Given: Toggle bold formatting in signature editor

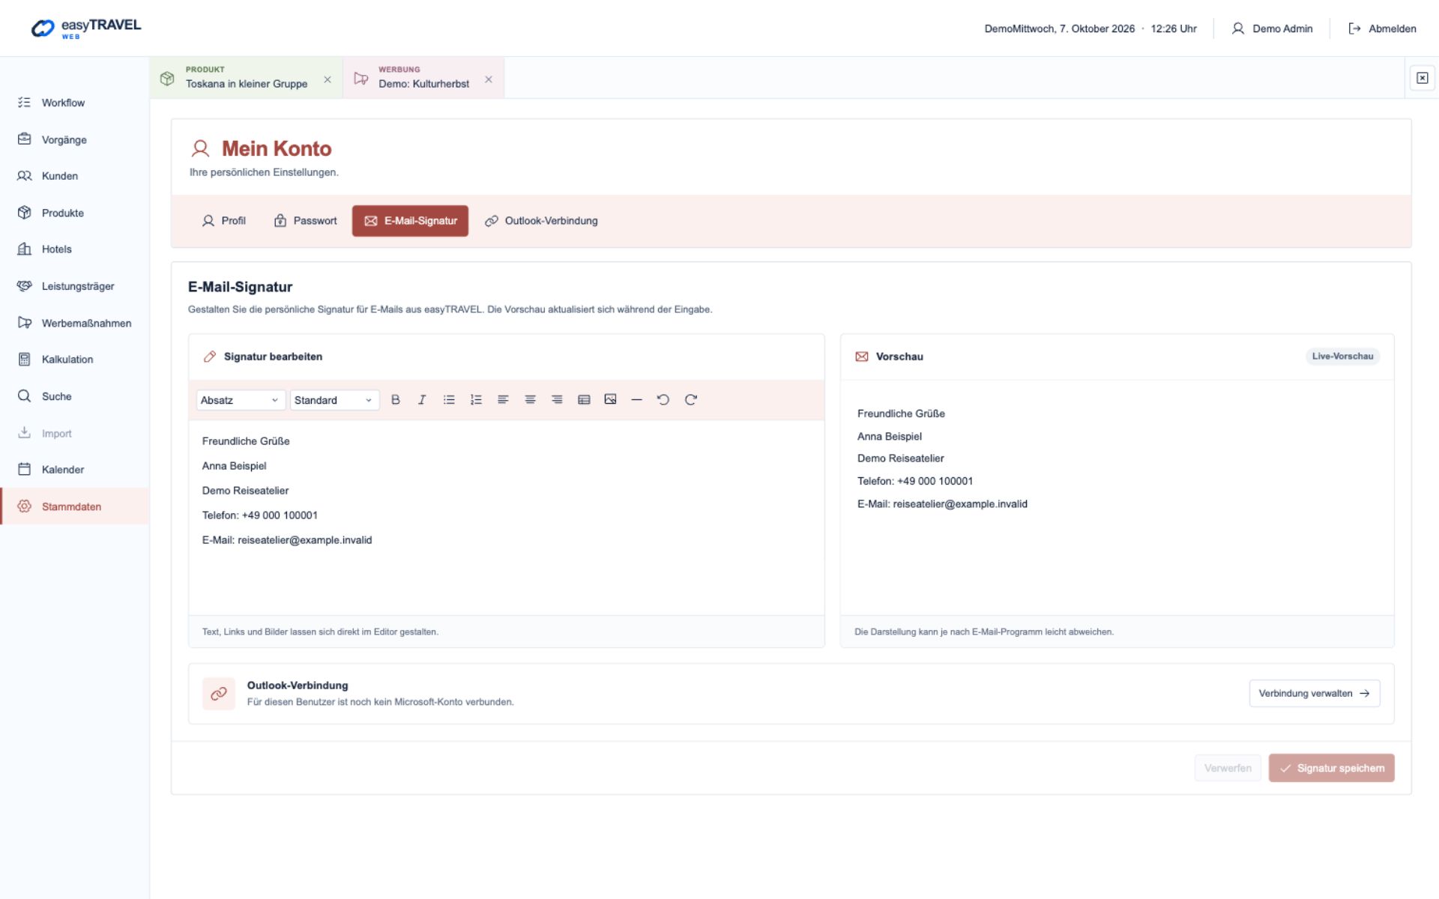Looking at the screenshot, I should pos(396,400).
